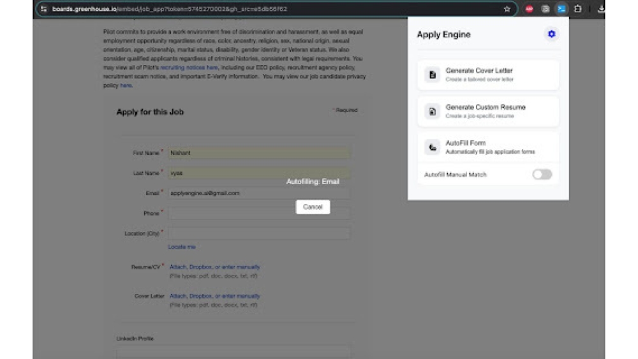Focus the Email input field

tap(259, 193)
